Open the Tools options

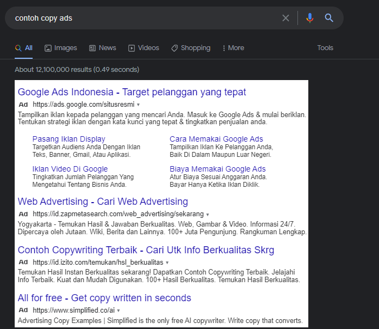325,48
